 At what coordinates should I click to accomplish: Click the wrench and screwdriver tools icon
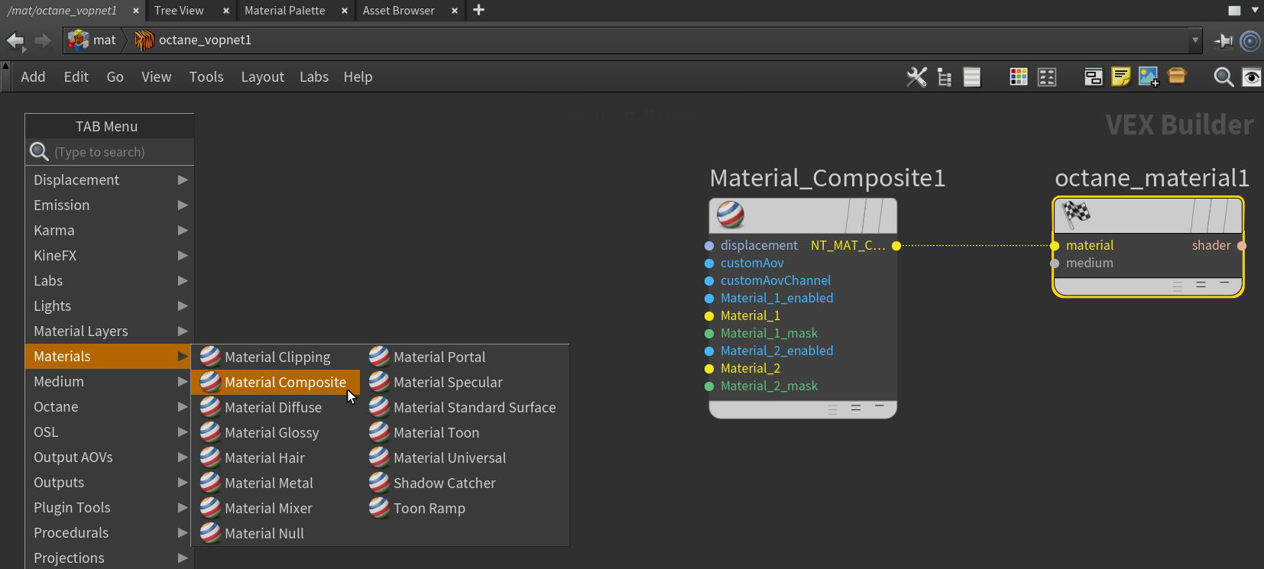[x=916, y=77]
